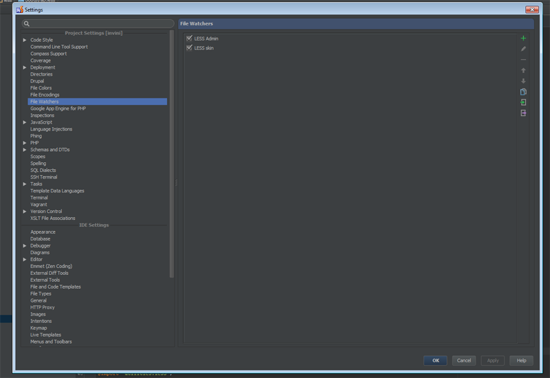Click the settings tree vertical scrollbar

click(171, 154)
